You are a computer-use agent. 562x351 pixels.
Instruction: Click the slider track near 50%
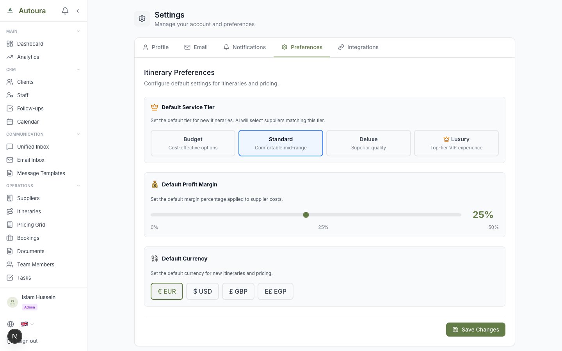pyautogui.click(x=459, y=215)
